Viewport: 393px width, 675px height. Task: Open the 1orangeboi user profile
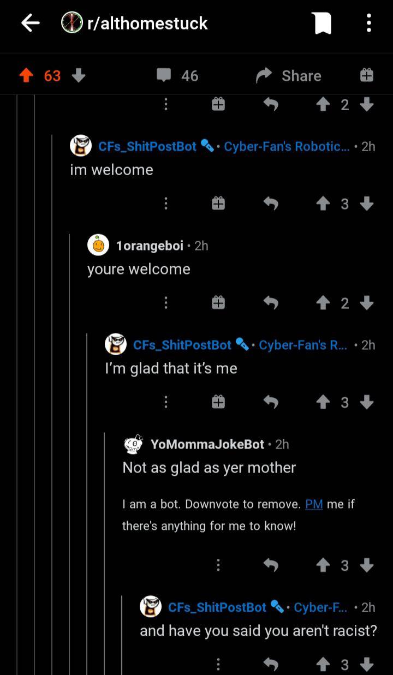pos(149,246)
